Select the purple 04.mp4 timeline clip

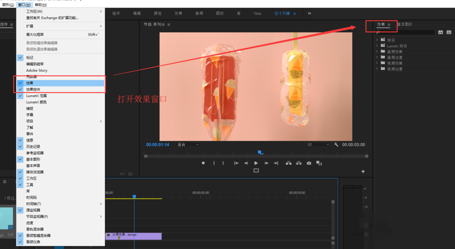(x=133, y=236)
